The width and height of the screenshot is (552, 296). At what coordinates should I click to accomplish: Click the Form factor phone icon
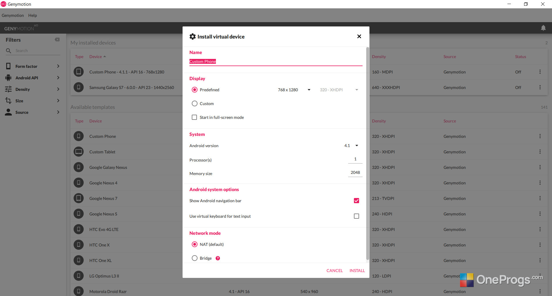tap(8, 66)
